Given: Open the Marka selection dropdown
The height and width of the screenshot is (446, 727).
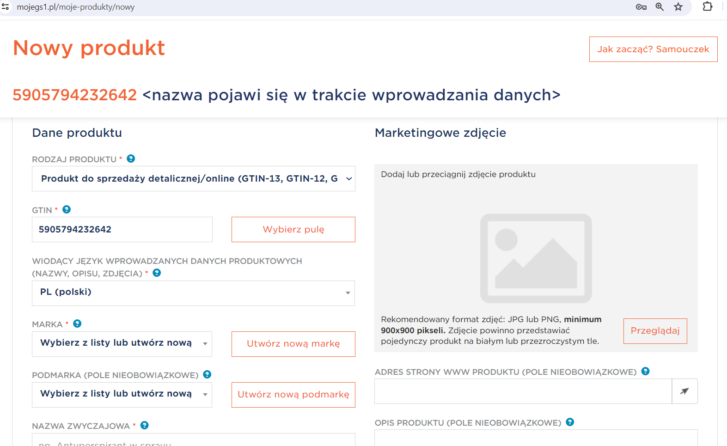Looking at the screenshot, I should click(x=122, y=344).
